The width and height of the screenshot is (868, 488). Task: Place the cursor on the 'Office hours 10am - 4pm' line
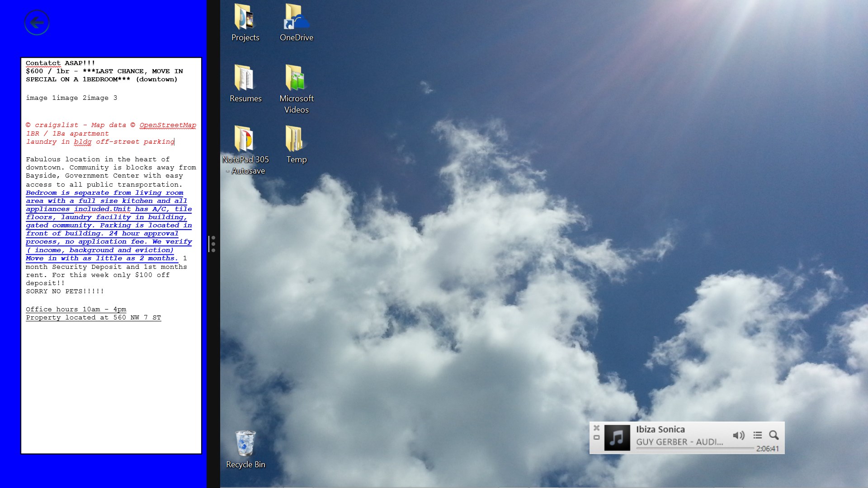pyautogui.click(x=76, y=310)
